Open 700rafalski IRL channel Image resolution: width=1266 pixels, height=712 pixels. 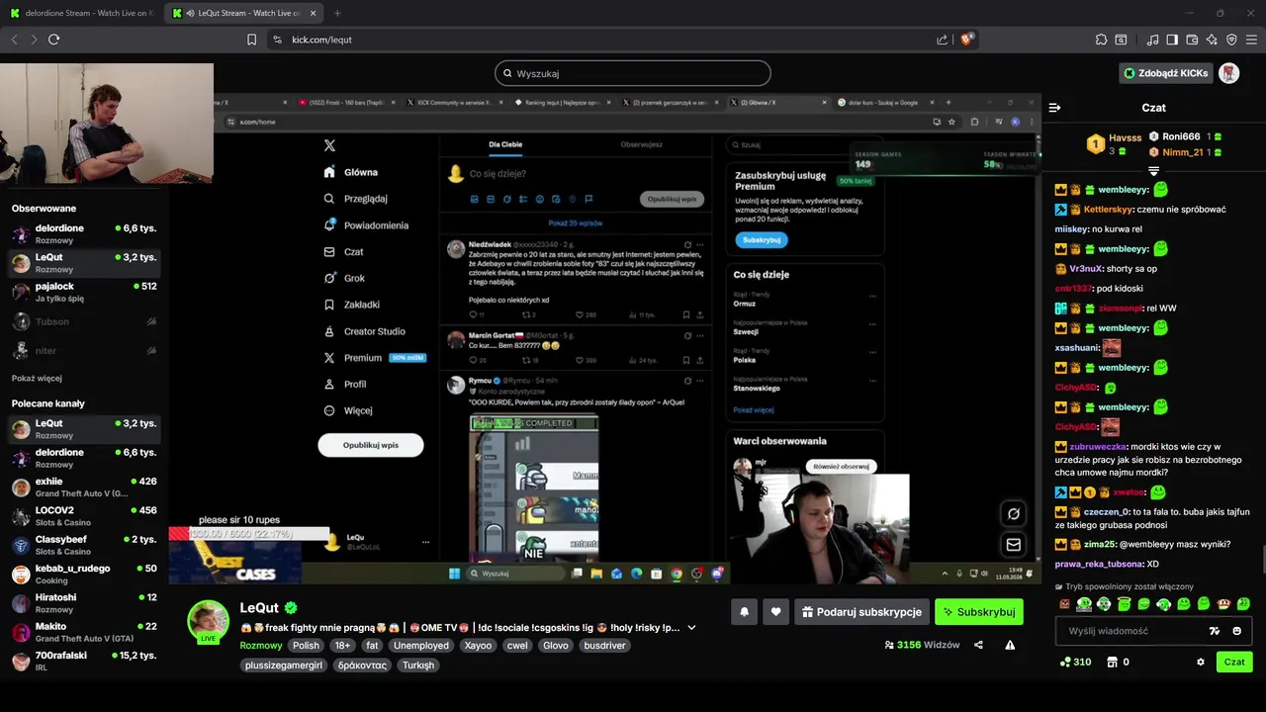84,661
